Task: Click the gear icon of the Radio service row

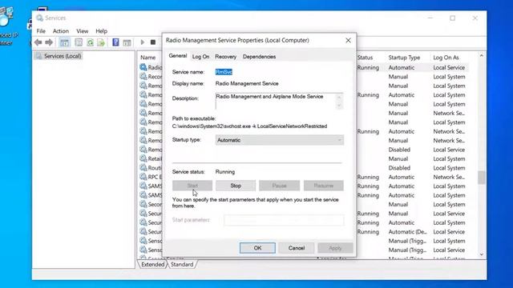Action: coord(143,67)
